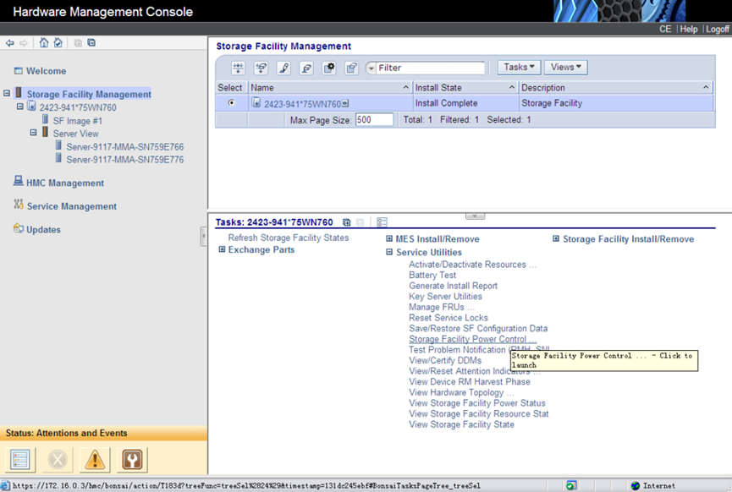732x492 pixels.
Task: Click the Select All toolbar icon
Action: [x=238, y=68]
